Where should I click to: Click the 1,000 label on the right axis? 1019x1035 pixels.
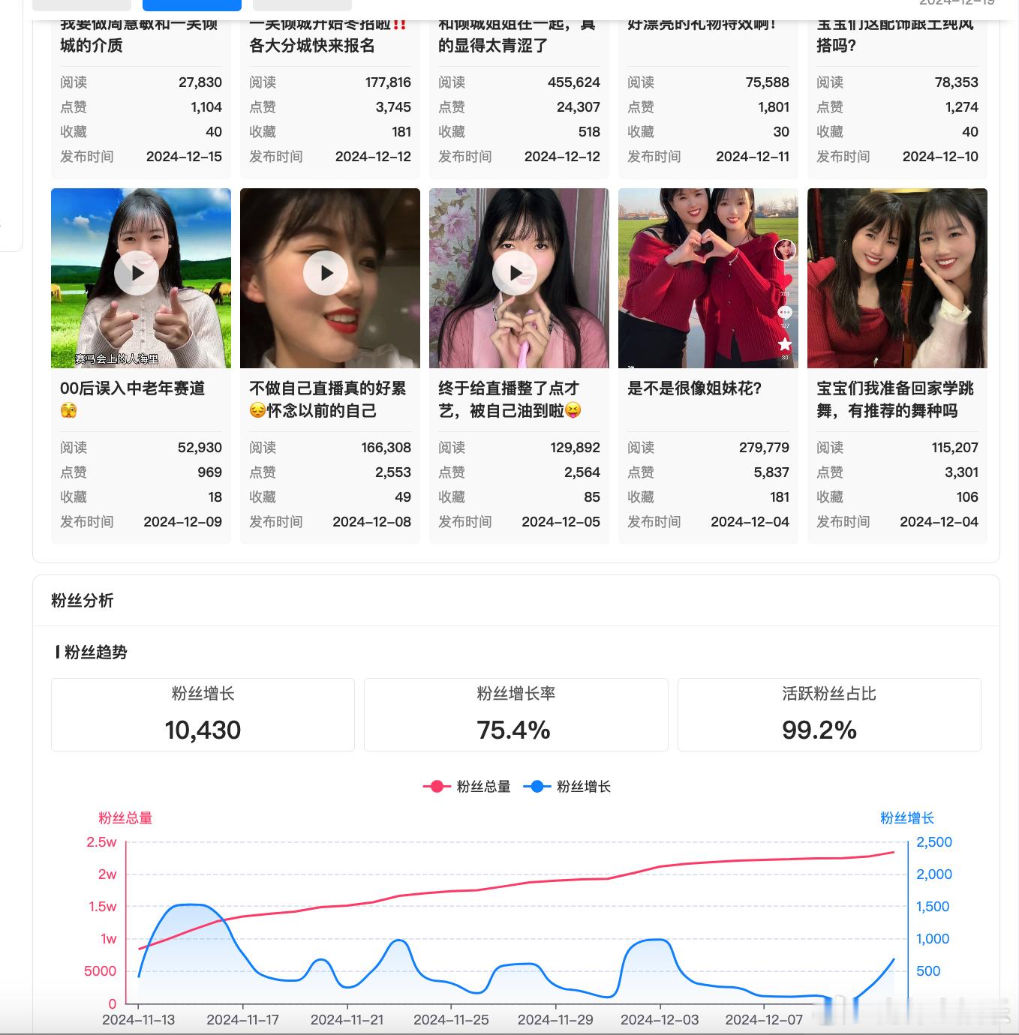(933, 939)
